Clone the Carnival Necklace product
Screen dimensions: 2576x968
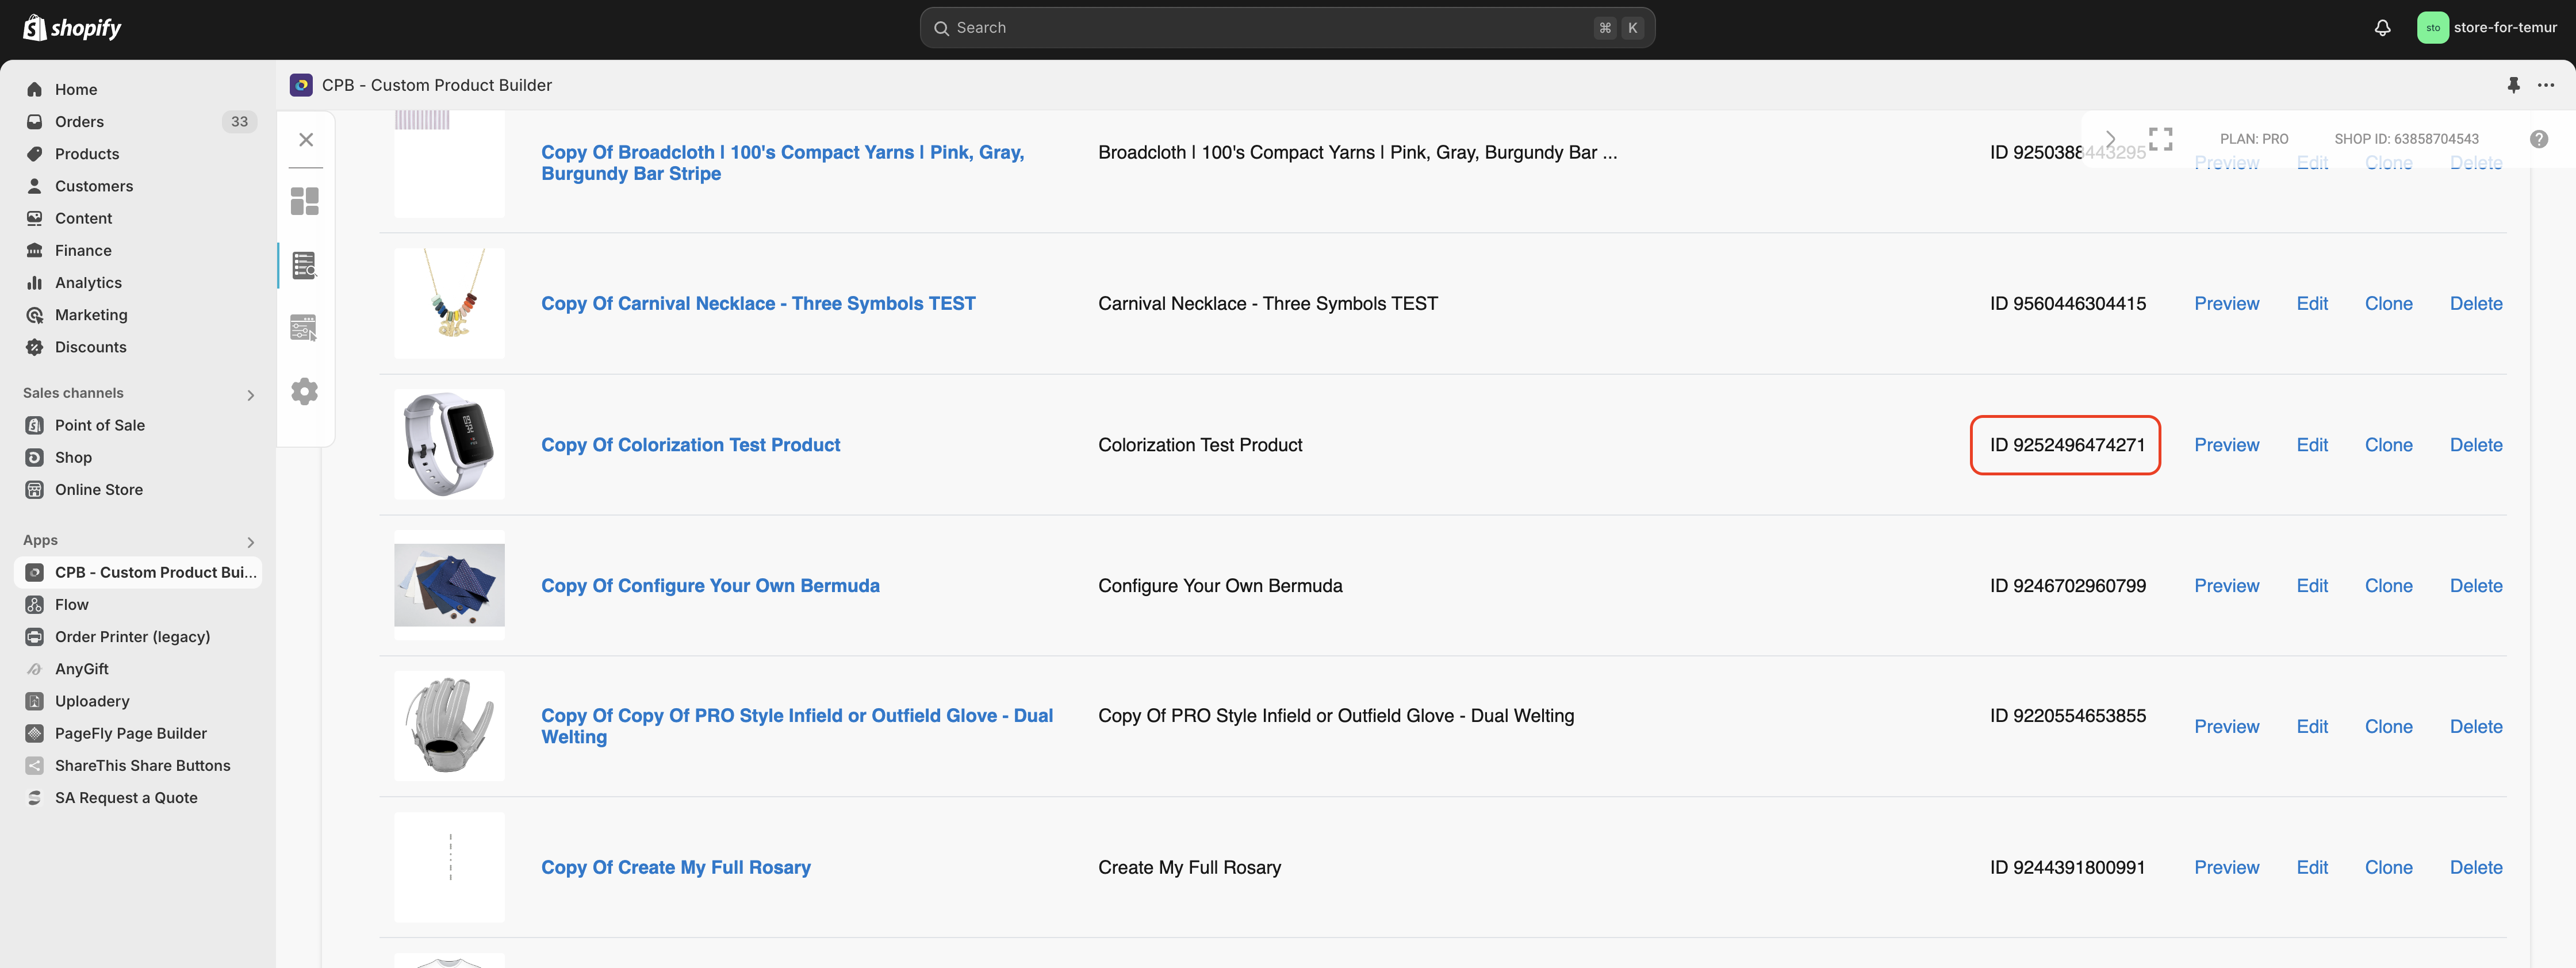2388,303
